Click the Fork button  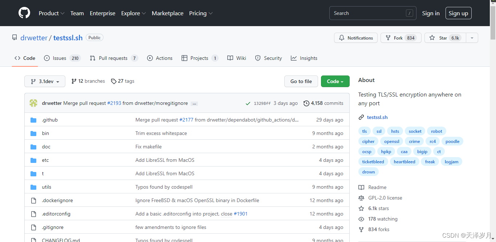pos(401,38)
